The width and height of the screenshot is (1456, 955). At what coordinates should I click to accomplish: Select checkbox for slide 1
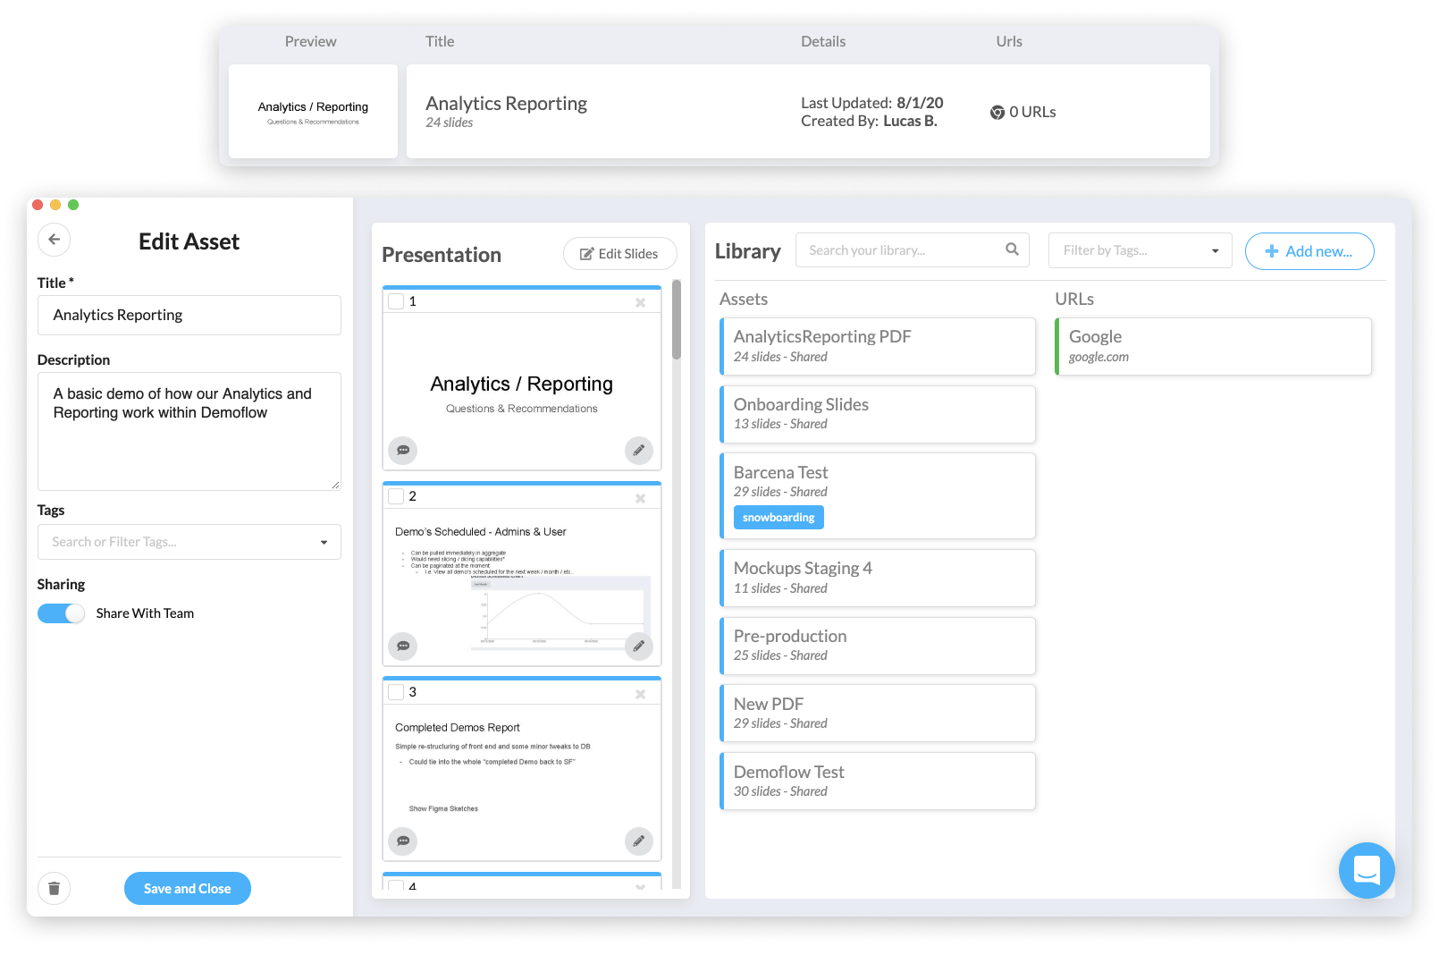(396, 301)
